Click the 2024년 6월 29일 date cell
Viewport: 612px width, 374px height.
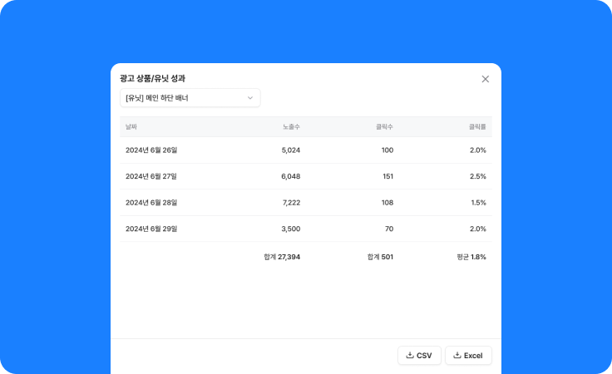(151, 229)
